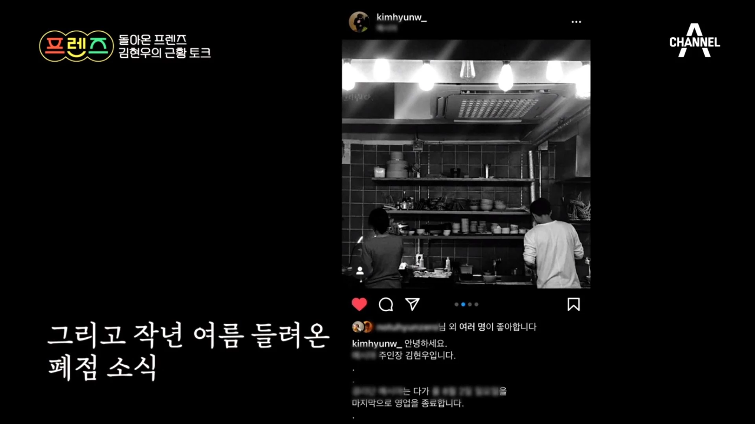The image size is (755, 424).
Task: Open the kimhyunw_ username link in the post header
Action: click(x=401, y=17)
